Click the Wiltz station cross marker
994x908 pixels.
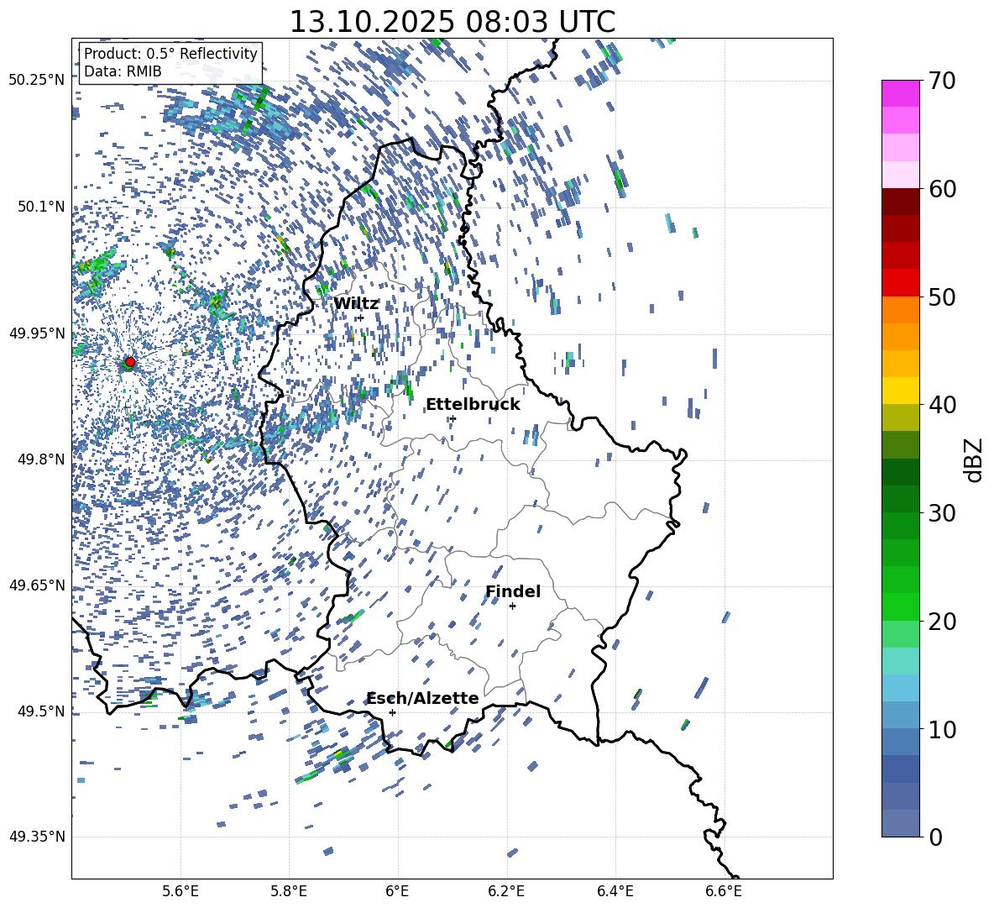coord(361,318)
